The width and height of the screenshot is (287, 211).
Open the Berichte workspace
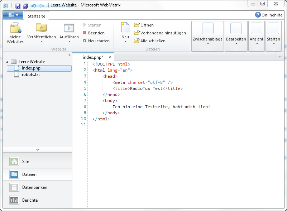click(x=38, y=200)
